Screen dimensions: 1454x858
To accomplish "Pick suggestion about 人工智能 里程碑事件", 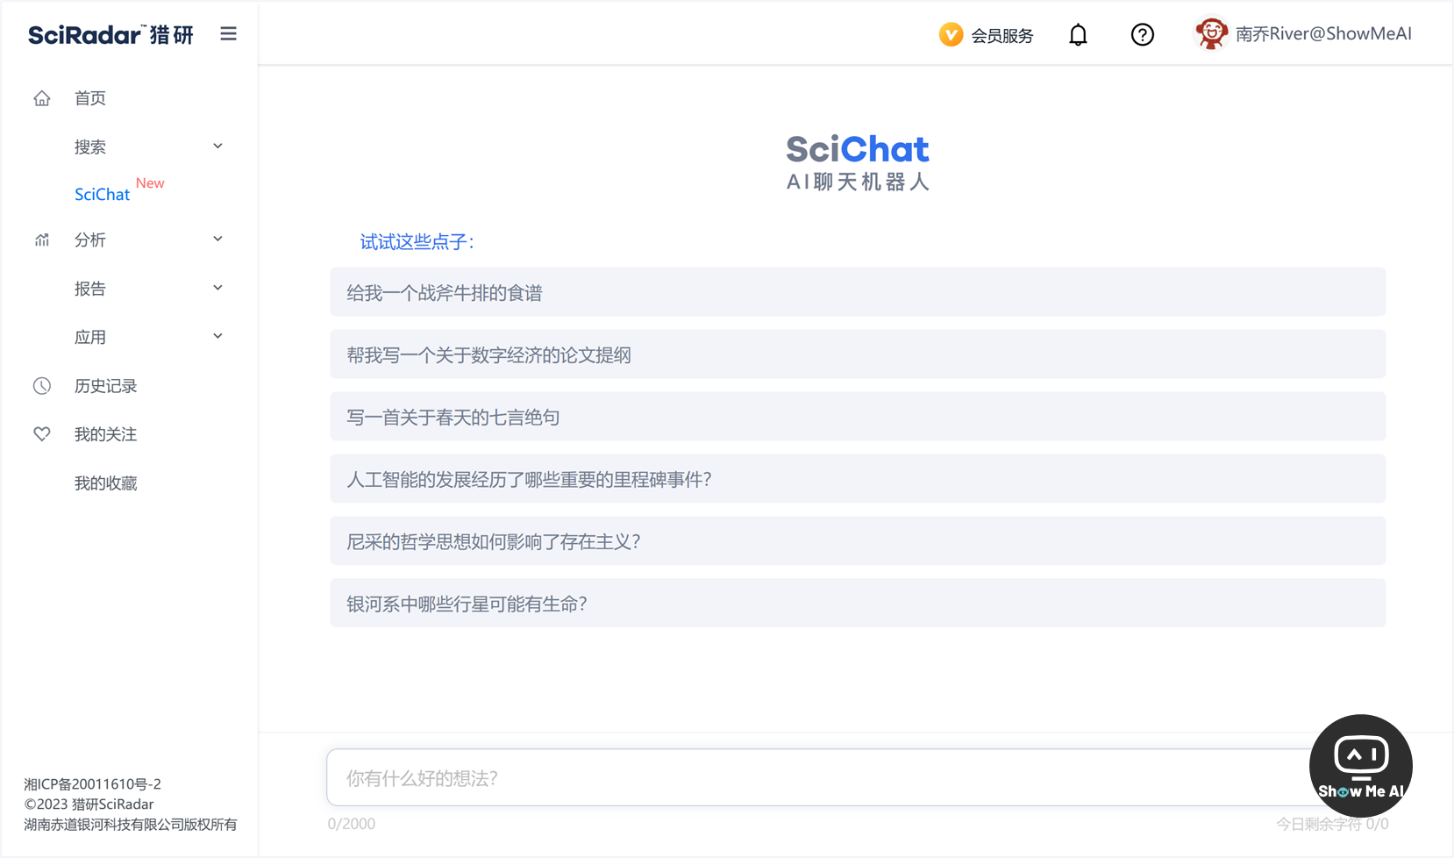I will pos(858,479).
